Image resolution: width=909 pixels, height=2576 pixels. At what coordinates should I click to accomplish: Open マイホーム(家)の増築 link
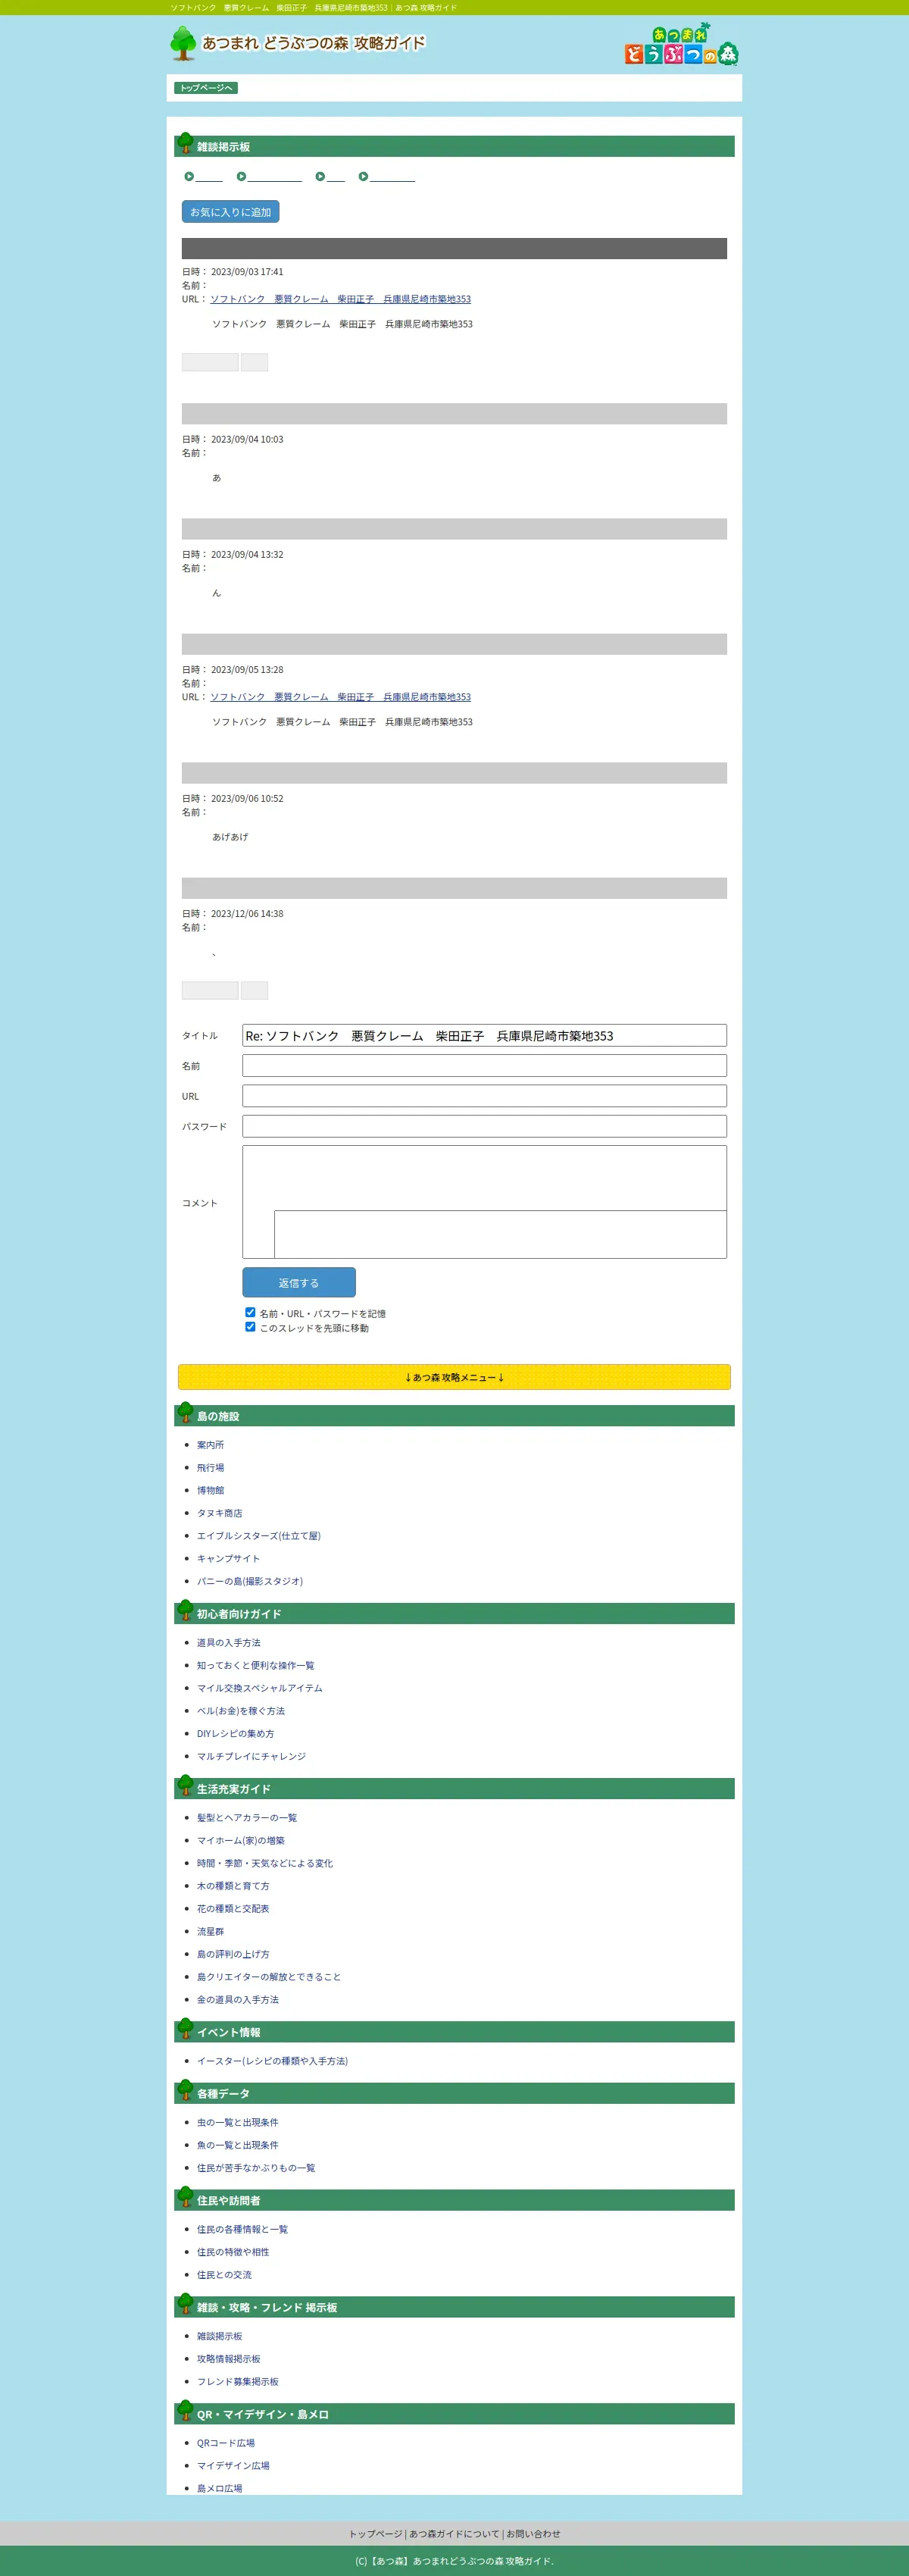point(240,1840)
